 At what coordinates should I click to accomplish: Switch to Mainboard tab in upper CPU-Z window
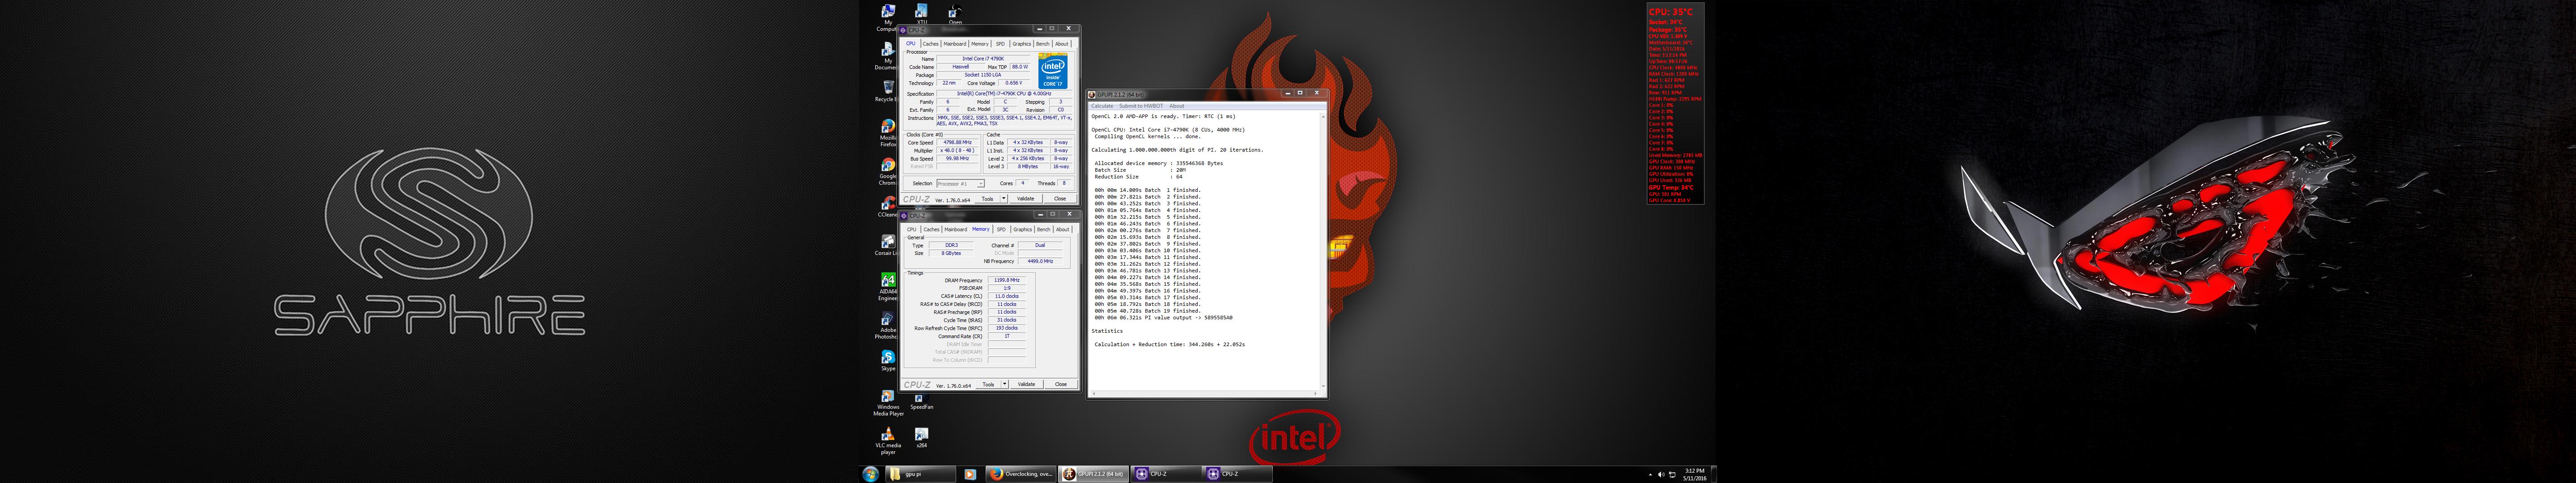tap(955, 44)
